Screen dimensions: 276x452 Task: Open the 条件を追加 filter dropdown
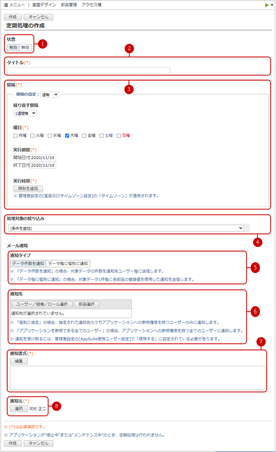tap(126, 228)
